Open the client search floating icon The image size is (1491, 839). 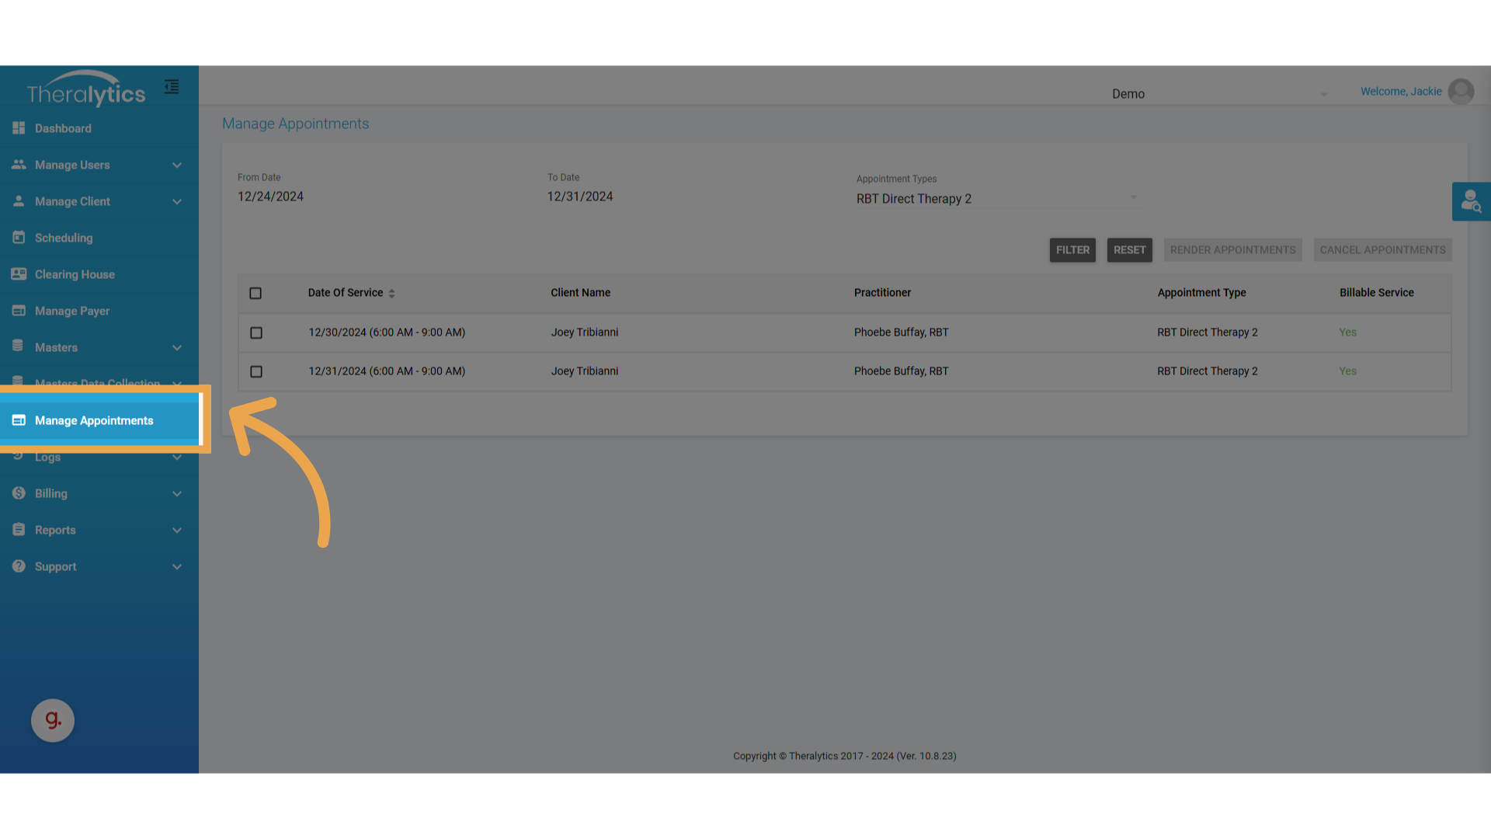[1471, 202]
